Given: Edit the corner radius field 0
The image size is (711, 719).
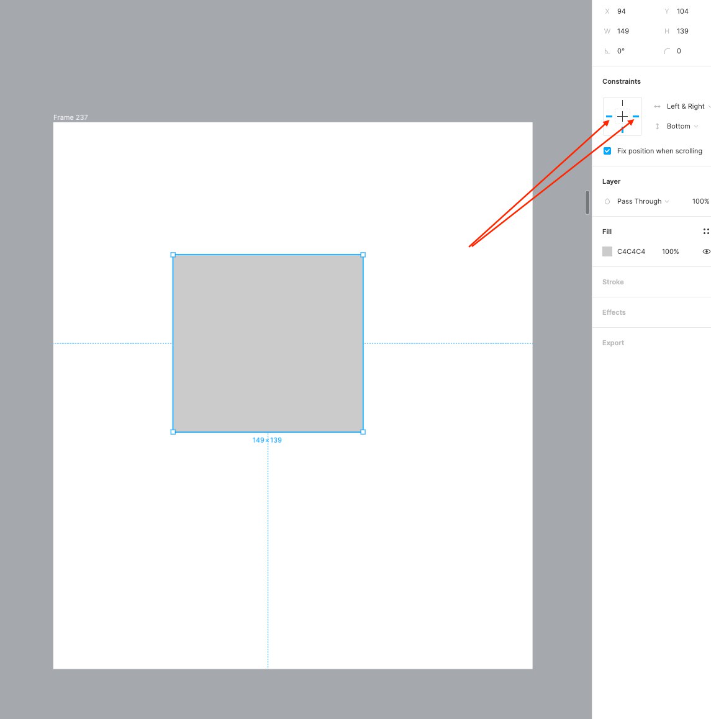Looking at the screenshot, I should (679, 51).
